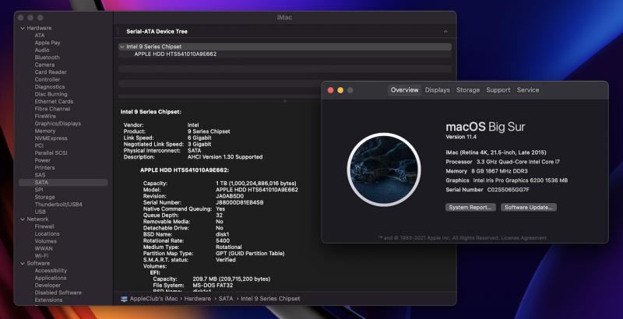
Task: Select Audio in the sidebar
Action: 42,50
